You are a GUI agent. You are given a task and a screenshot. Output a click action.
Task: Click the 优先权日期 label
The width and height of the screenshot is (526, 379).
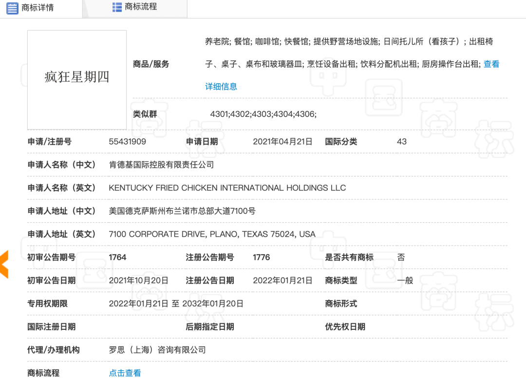coord(345,327)
